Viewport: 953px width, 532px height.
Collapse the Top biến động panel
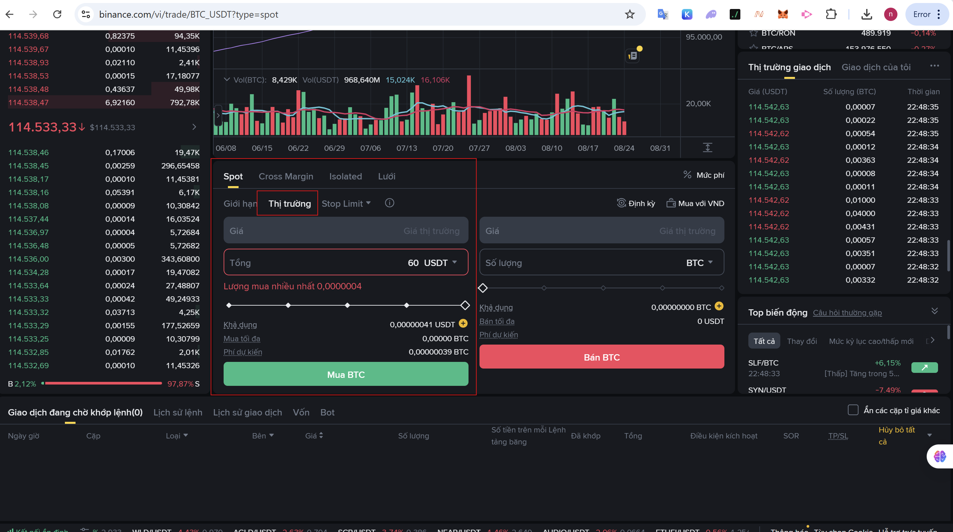(934, 311)
